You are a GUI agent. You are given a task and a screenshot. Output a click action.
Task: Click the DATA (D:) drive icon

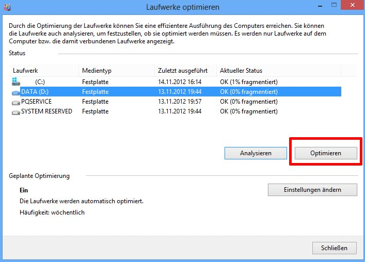coord(15,92)
